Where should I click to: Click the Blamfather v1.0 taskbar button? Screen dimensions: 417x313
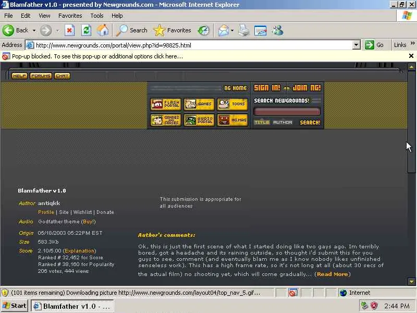[x=72, y=306]
